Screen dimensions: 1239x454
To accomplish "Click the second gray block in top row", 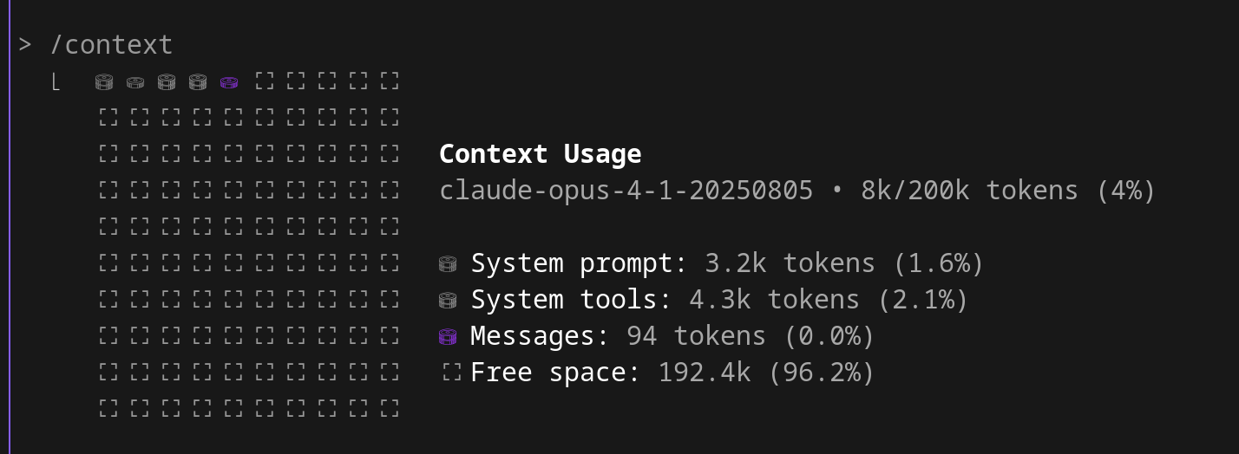I will (135, 82).
